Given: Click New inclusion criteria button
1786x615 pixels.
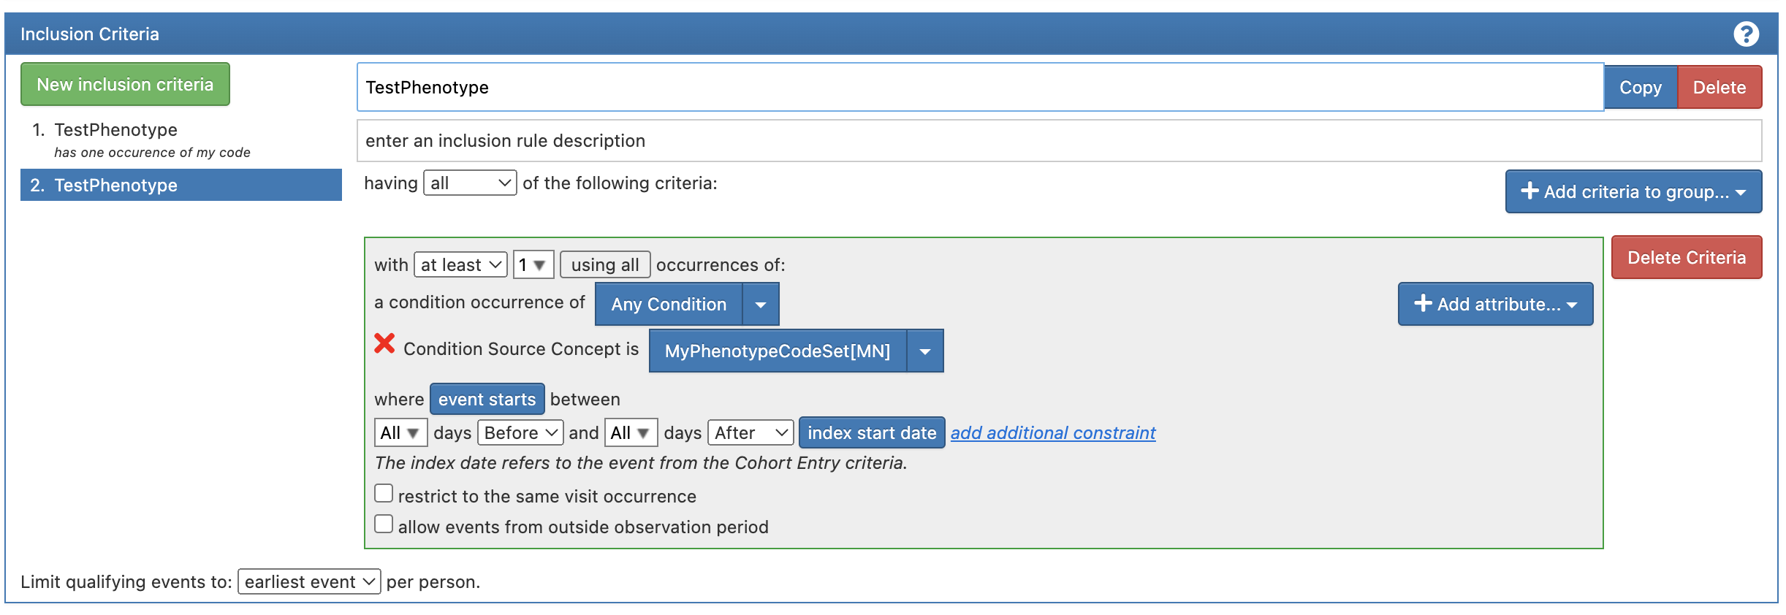Looking at the screenshot, I should pos(125,85).
